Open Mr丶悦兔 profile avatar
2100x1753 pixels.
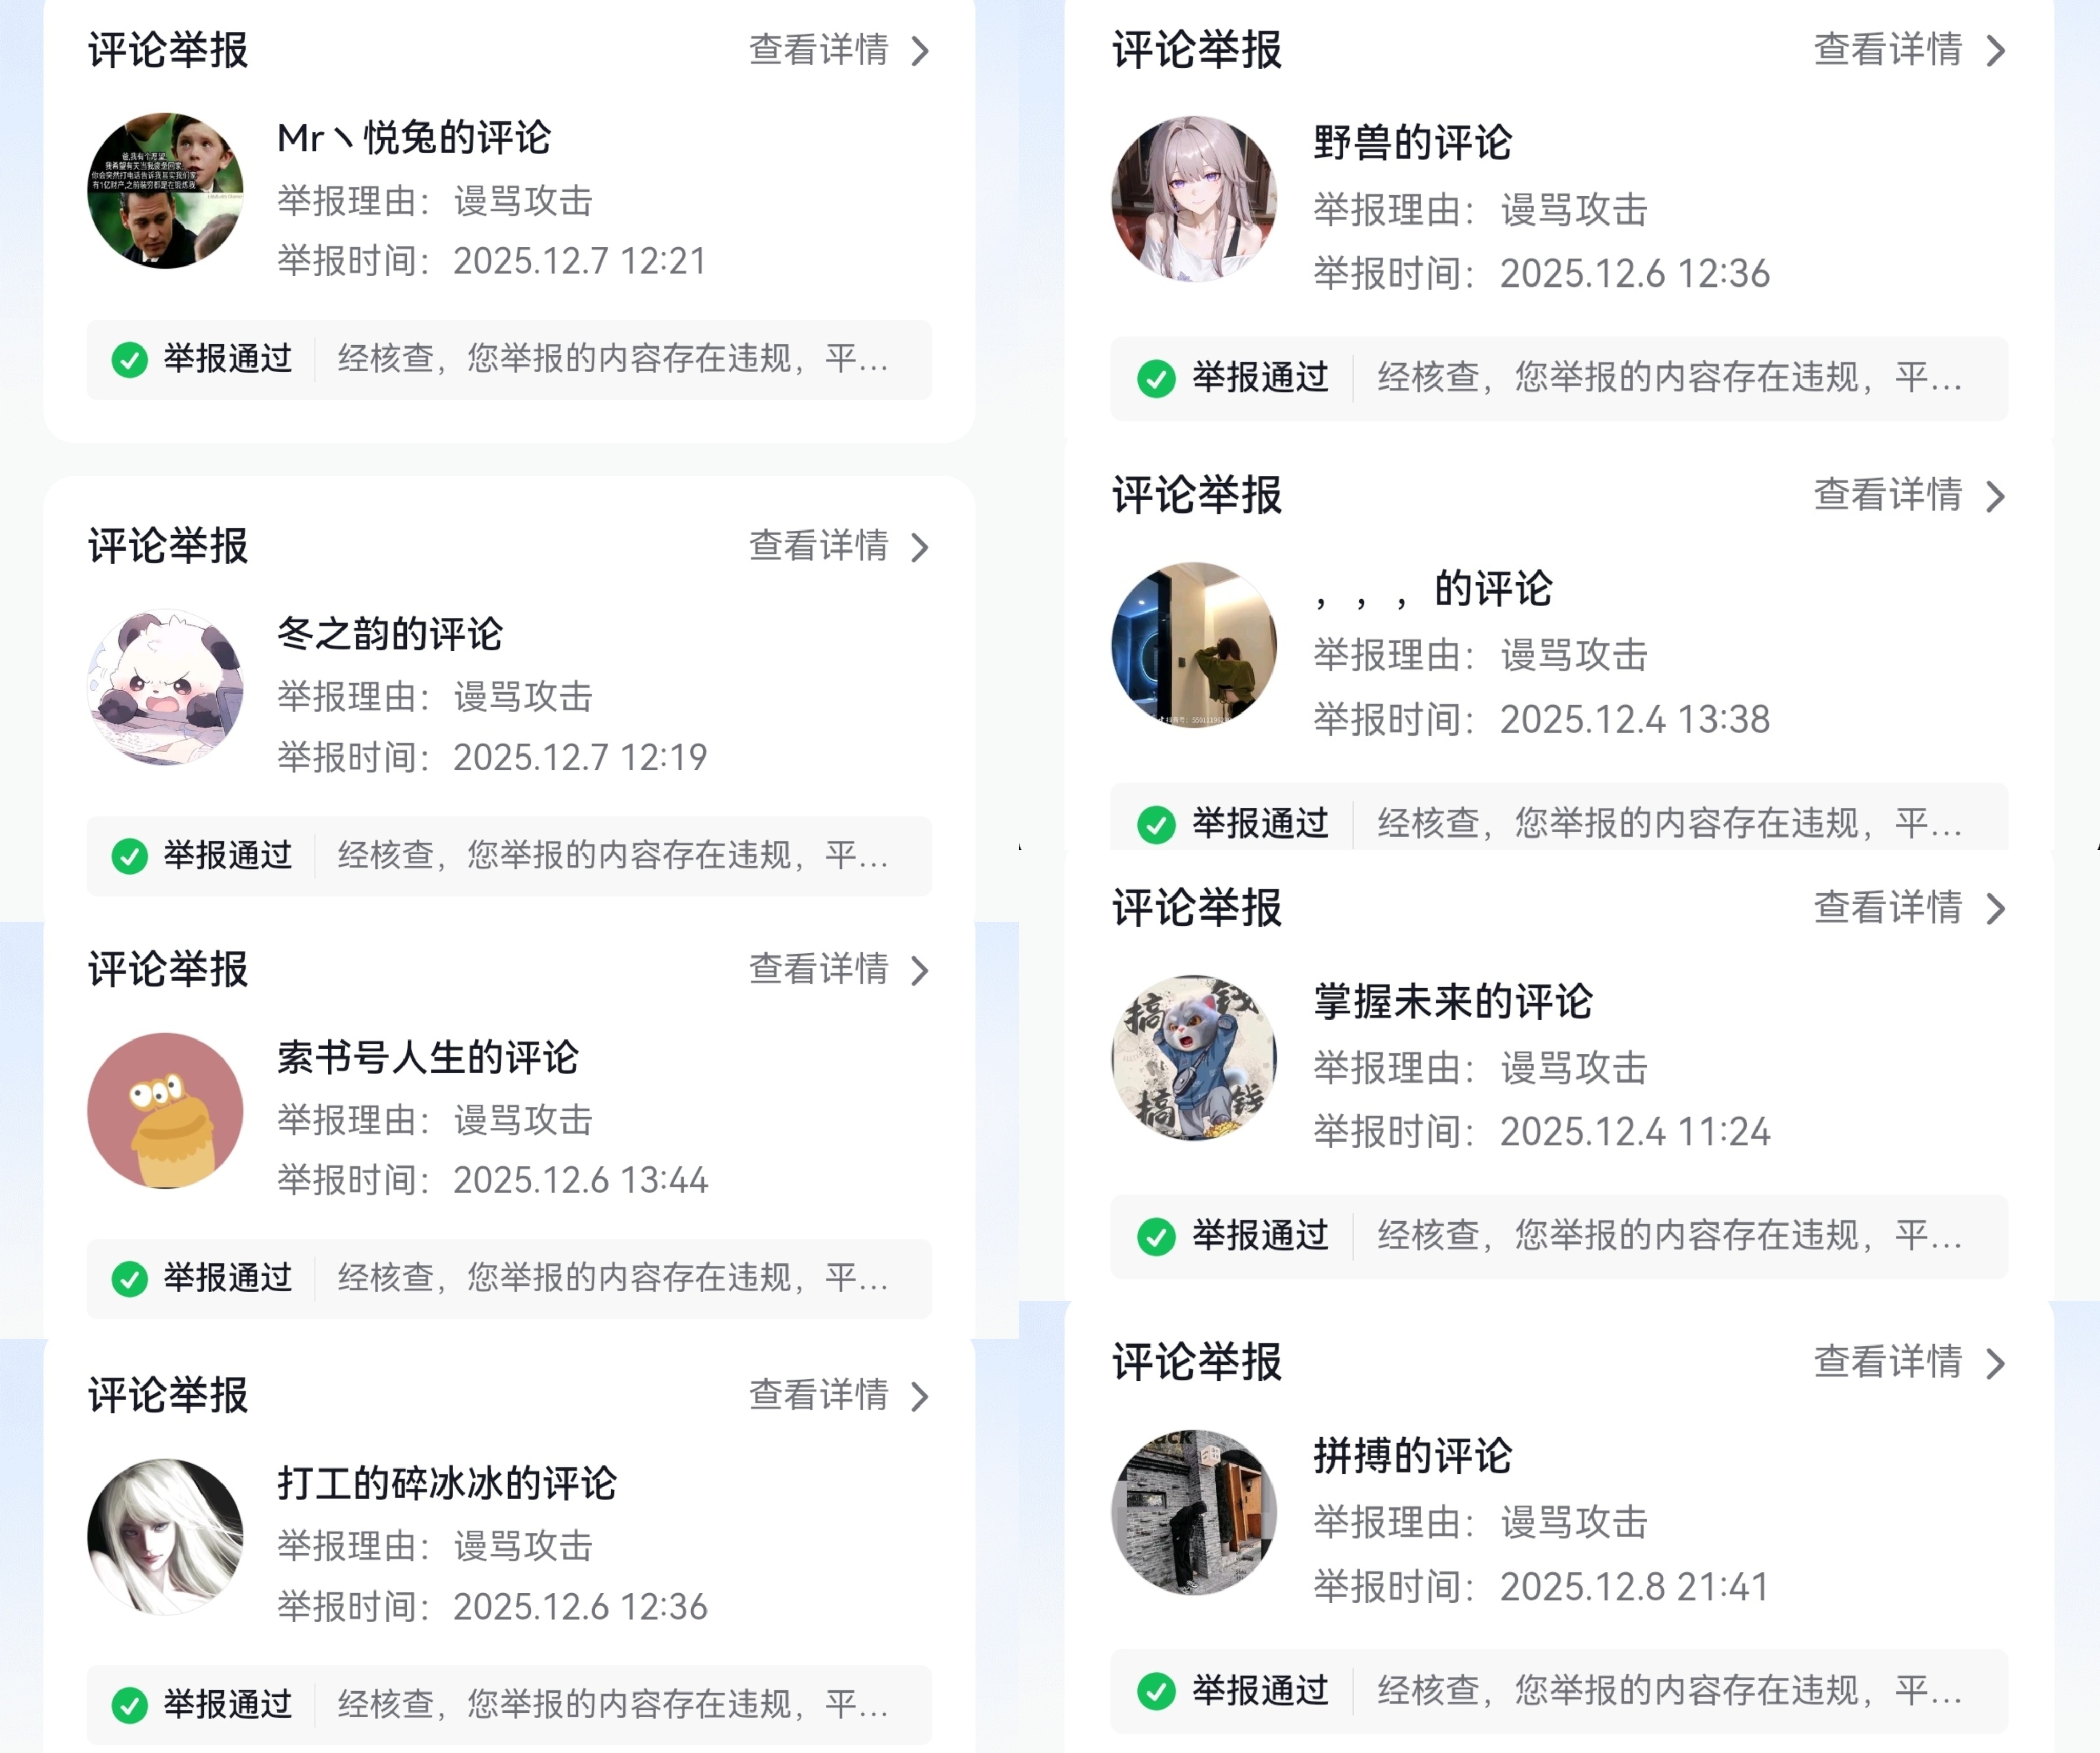[165, 190]
